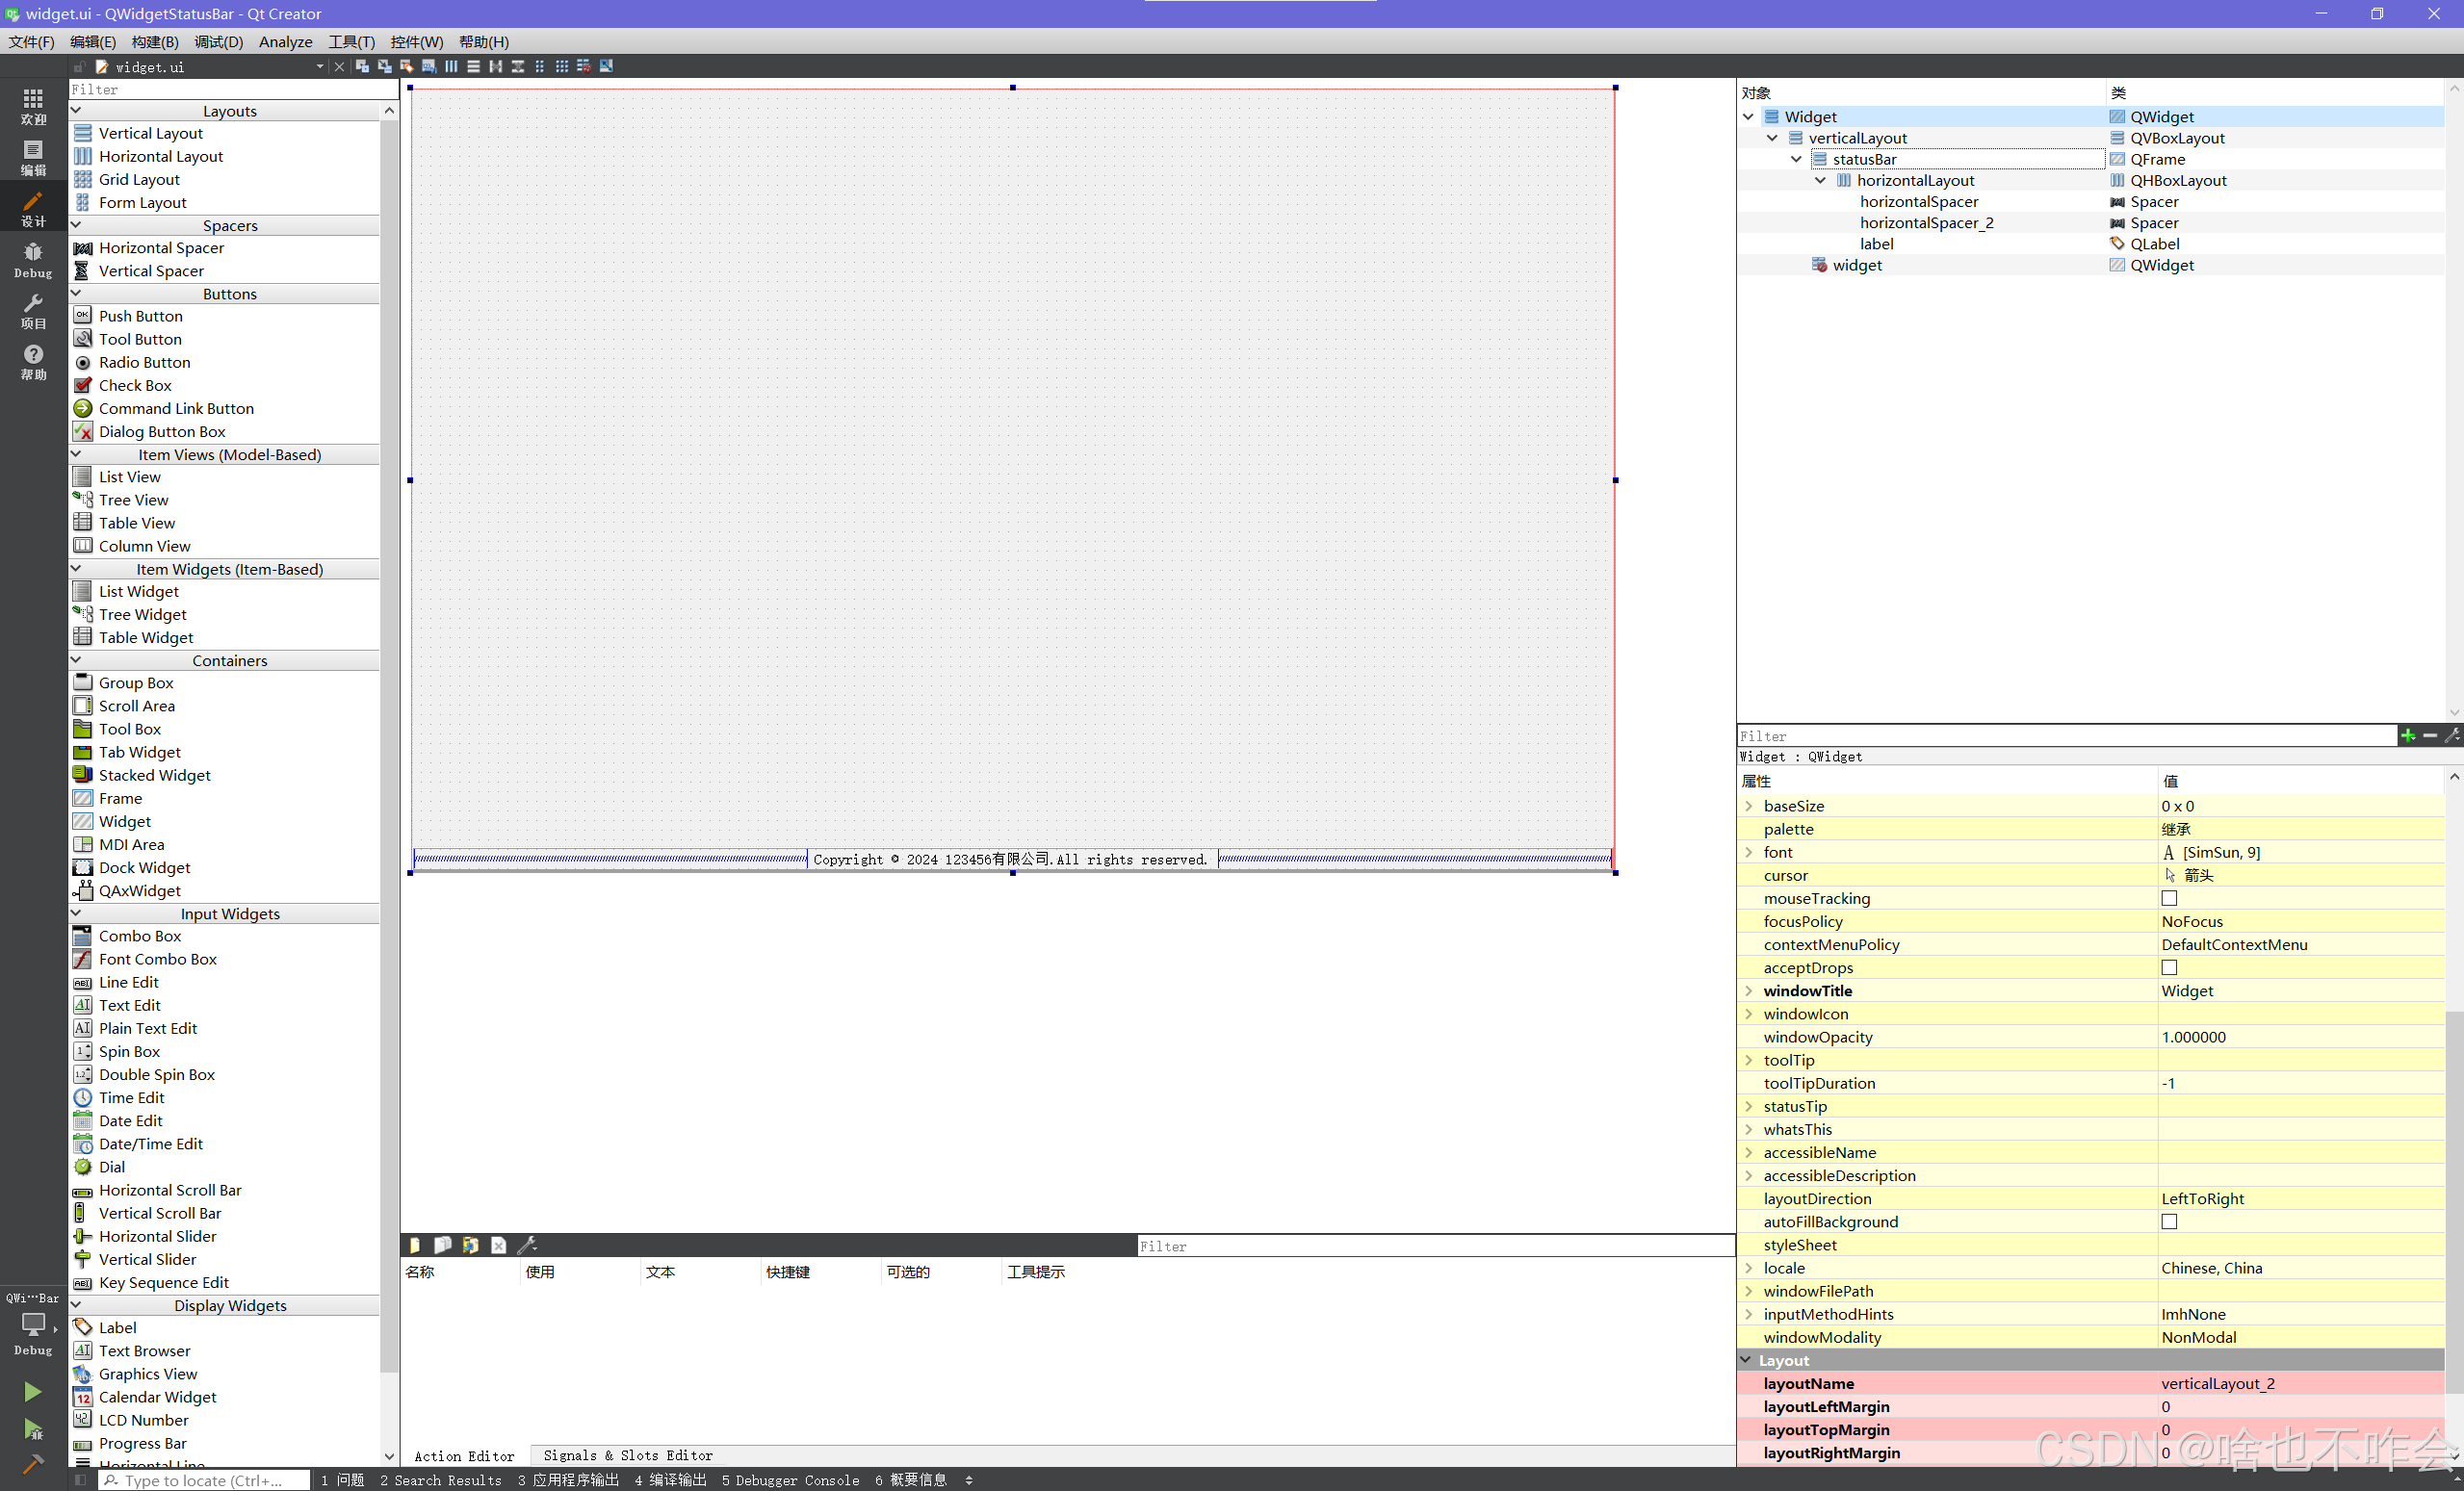Tick the acceptDrops checkbox

pyautogui.click(x=2168, y=967)
